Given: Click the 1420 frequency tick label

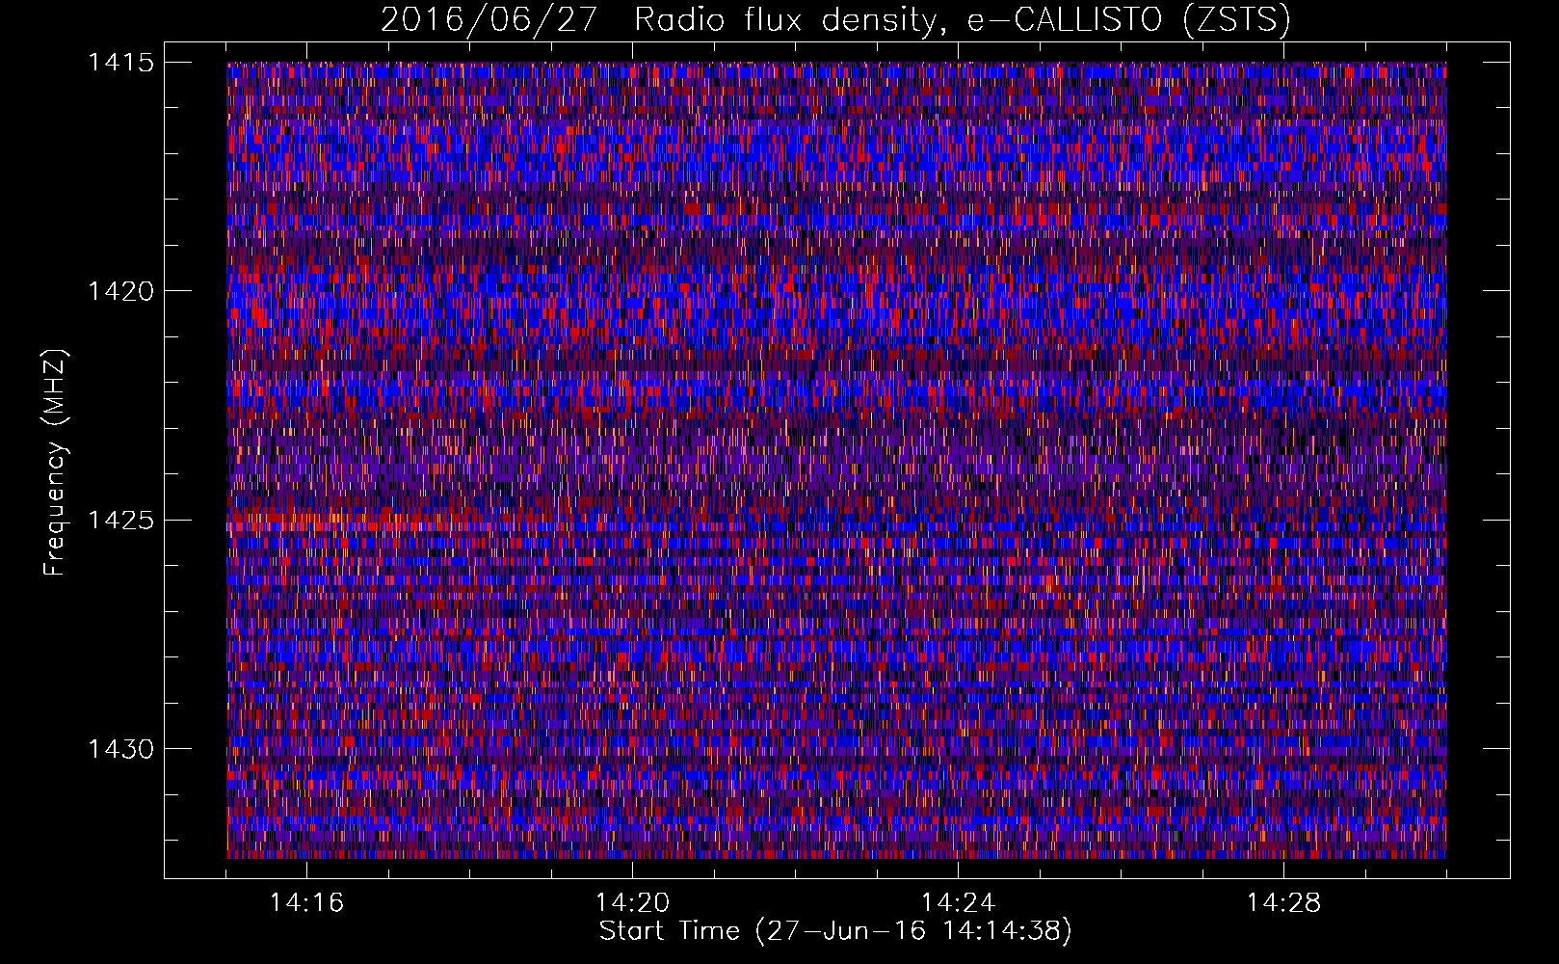Looking at the screenshot, I should point(121,291).
